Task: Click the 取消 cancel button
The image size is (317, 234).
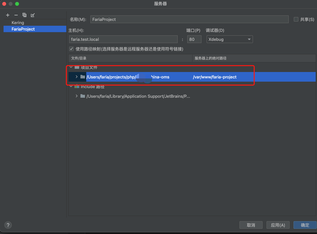Action: tap(251, 225)
